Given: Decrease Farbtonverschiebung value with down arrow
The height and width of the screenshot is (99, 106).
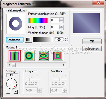Looking at the screenshot, I should [61, 21].
